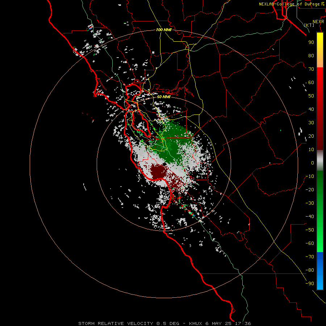The image size is (326, 326).
Task: Click the '-90' value on velocity scale
Action: pyautogui.click(x=310, y=284)
